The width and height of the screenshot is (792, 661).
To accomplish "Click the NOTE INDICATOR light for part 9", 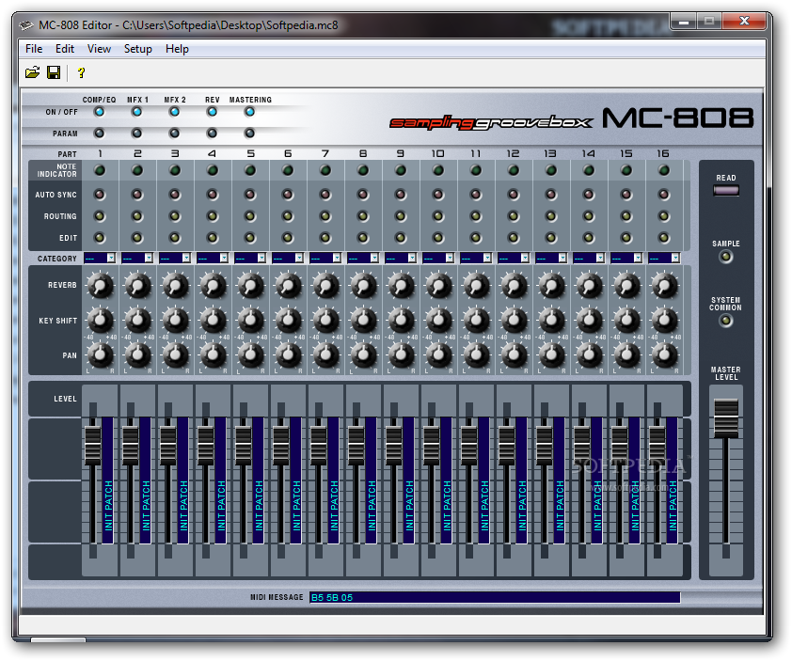I will [401, 171].
